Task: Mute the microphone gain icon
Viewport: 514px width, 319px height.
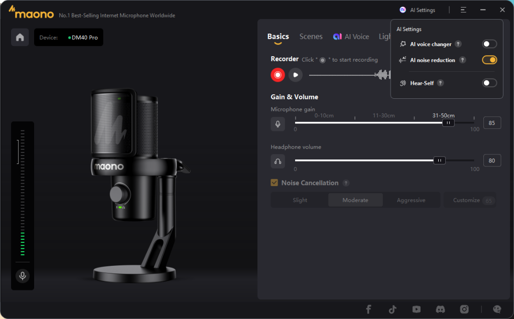Action: coord(278,124)
